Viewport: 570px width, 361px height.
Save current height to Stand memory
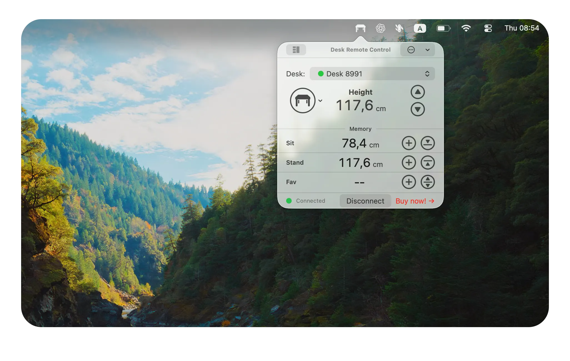click(409, 162)
